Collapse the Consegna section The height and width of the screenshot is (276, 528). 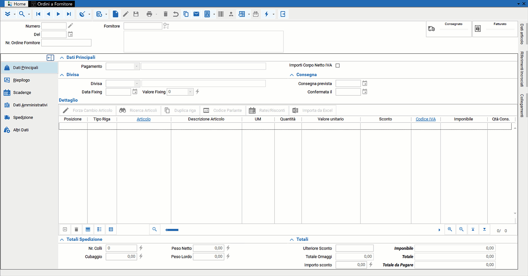point(292,75)
